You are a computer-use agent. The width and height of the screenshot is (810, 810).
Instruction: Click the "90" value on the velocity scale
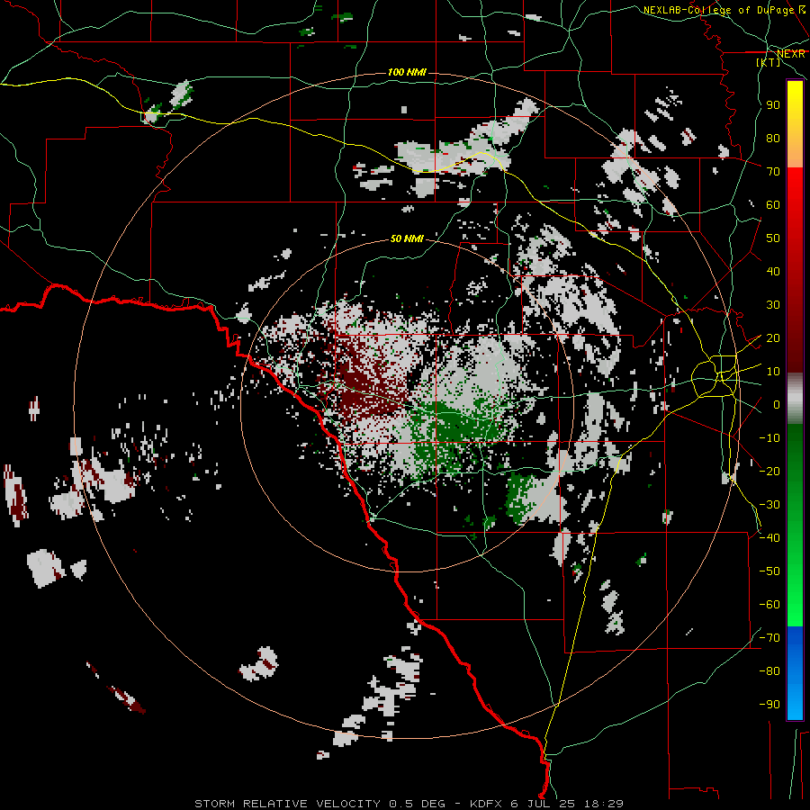point(773,105)
